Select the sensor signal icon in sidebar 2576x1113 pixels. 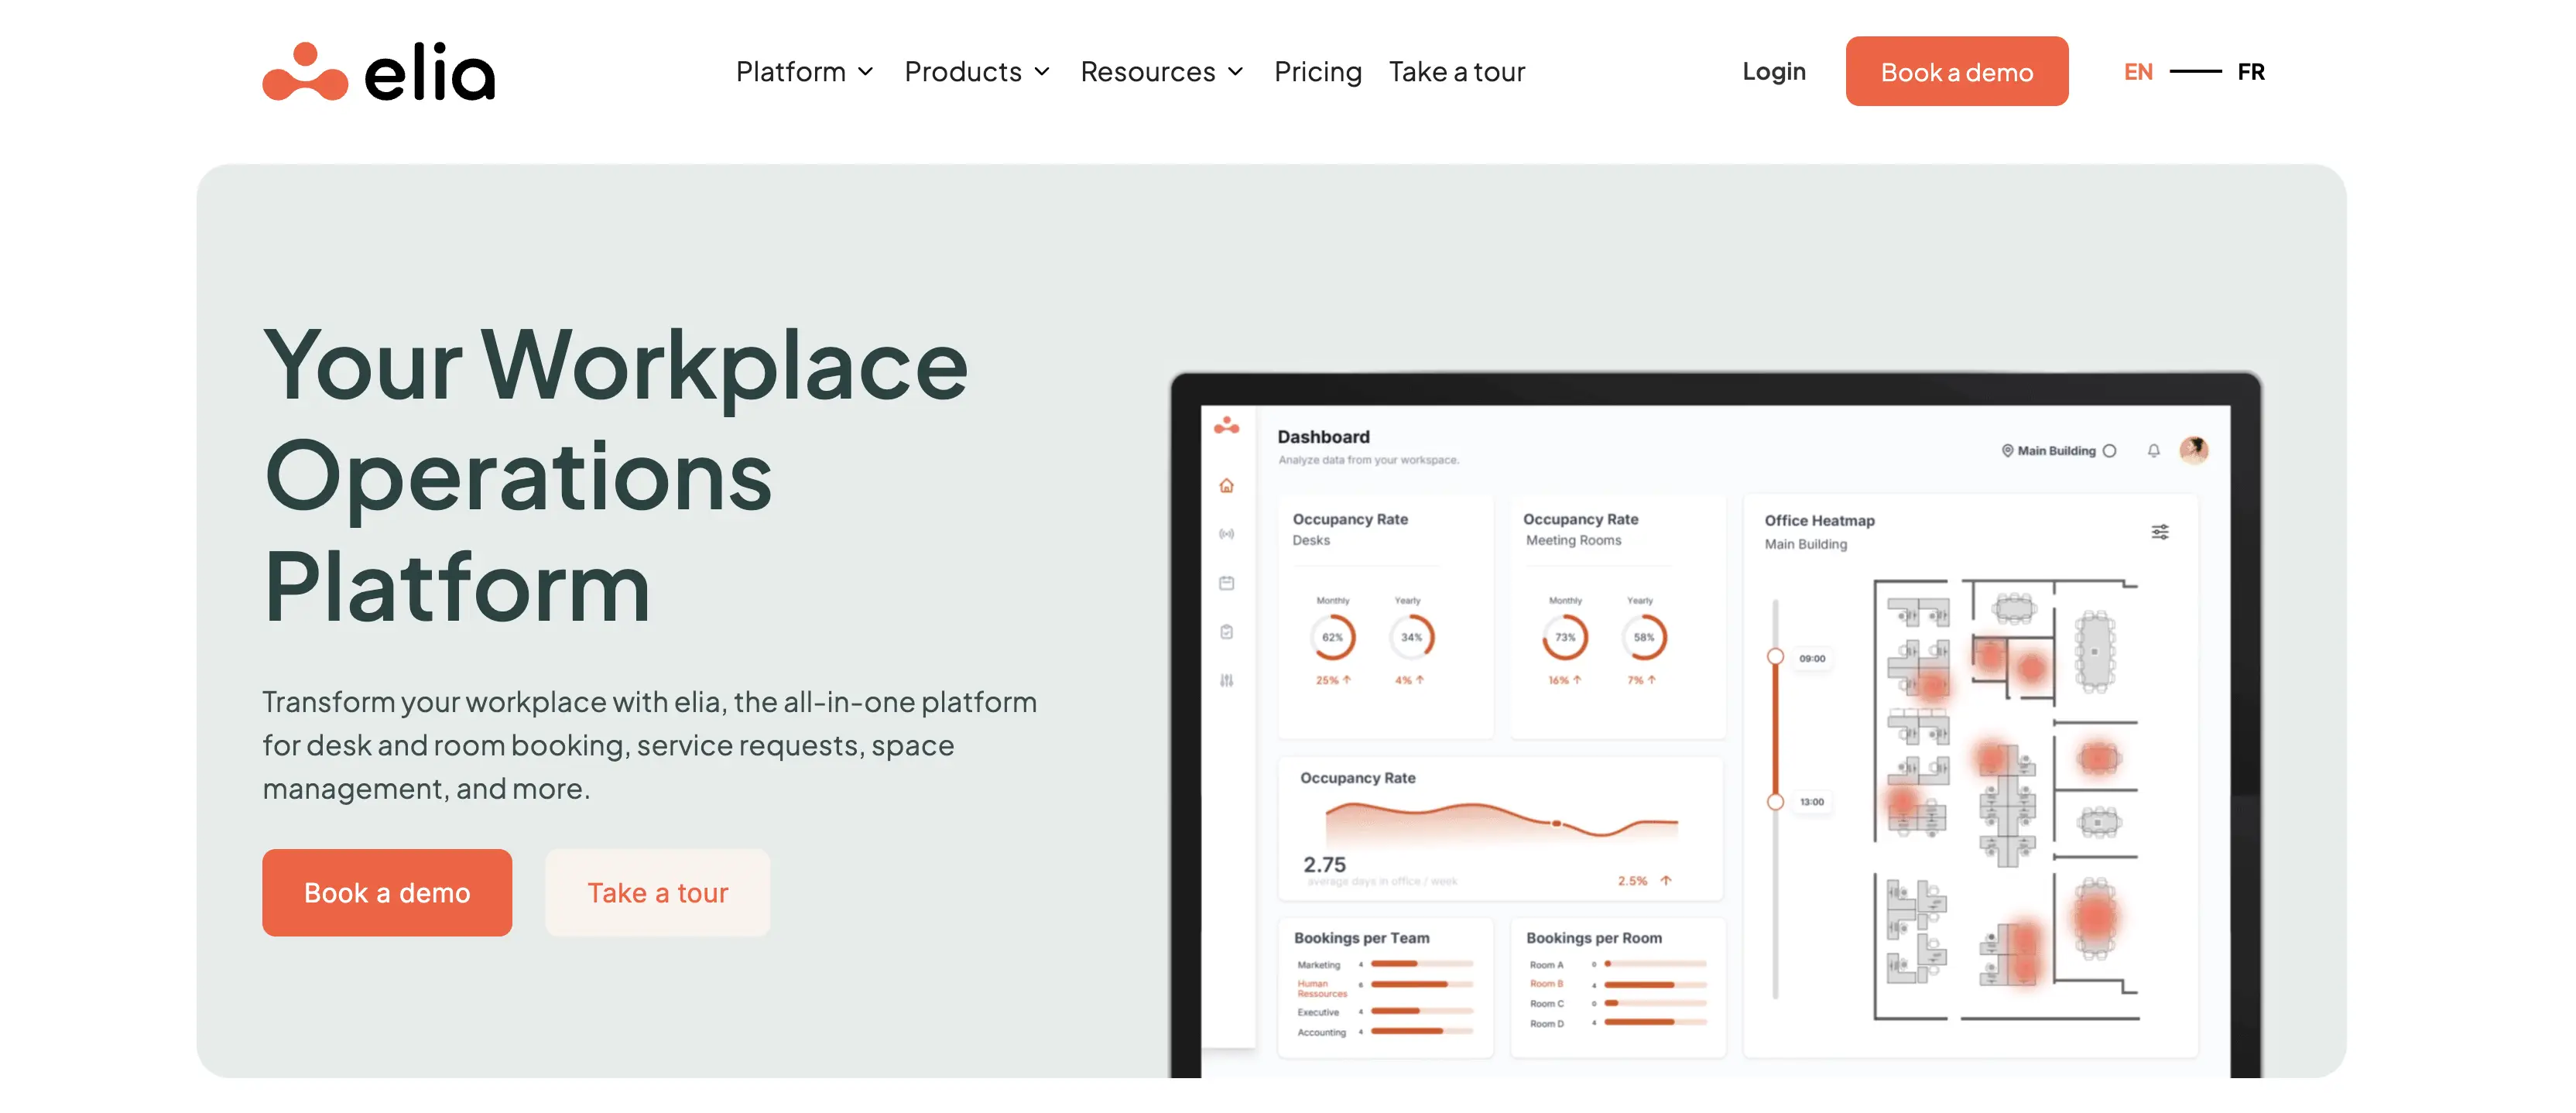click(1226, 534)
